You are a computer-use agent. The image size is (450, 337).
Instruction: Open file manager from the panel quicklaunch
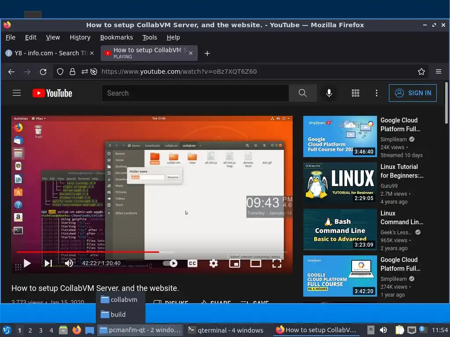[x=63, y=330]
